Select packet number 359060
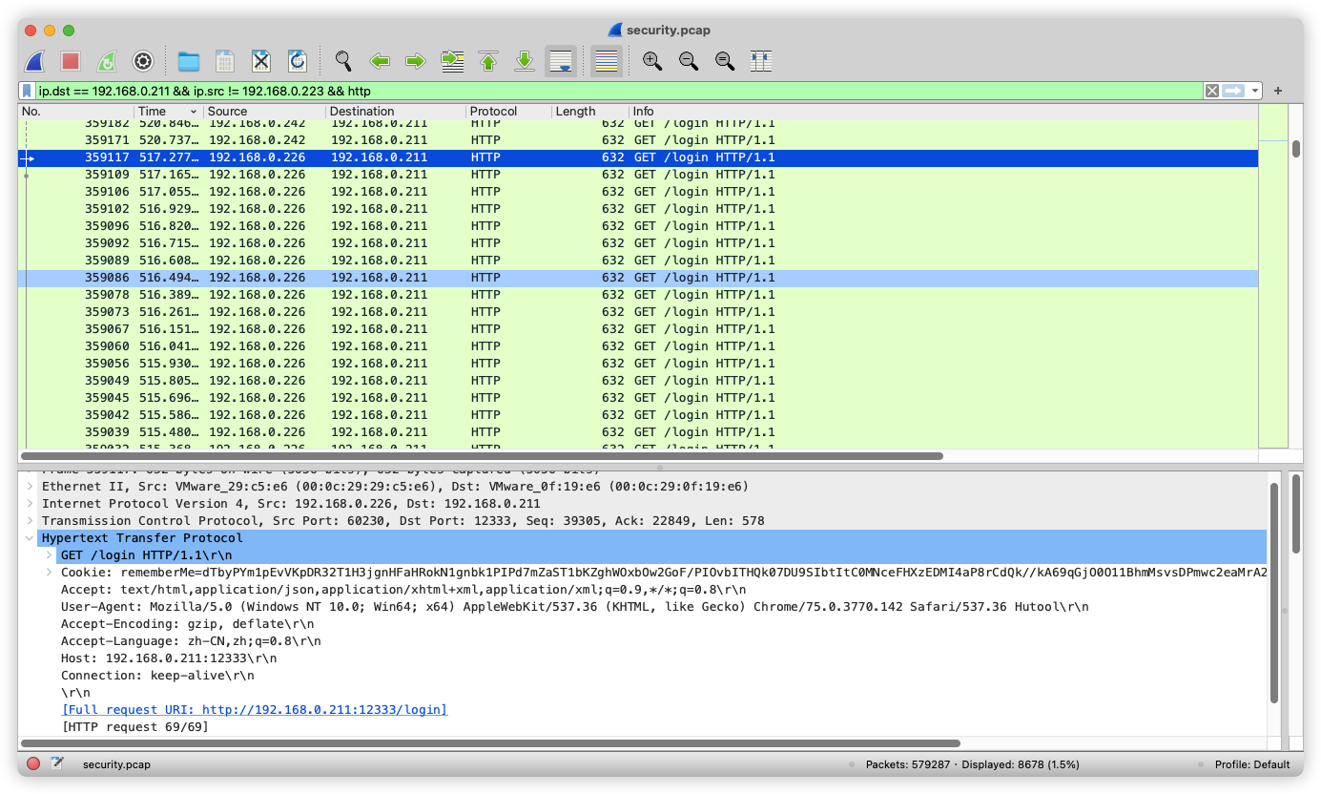 tap(638, 346)
